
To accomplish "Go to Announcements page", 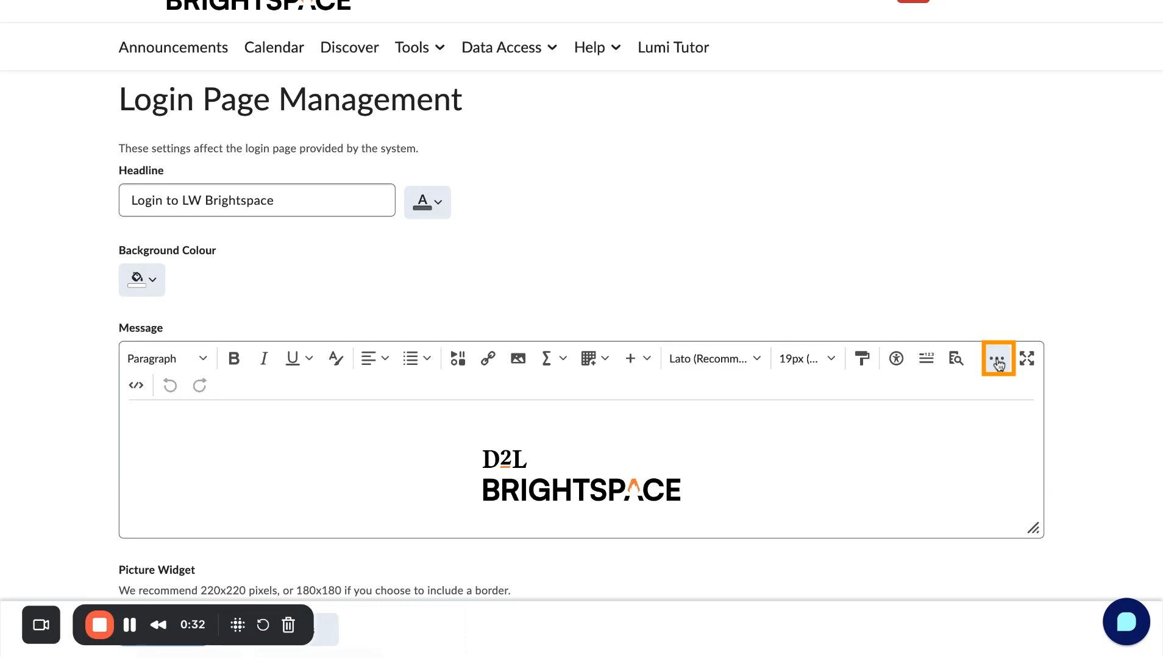I will 173,48.
